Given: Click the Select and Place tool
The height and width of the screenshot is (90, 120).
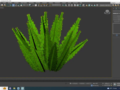Looking at the screenshot, I should pyautogui.click(x=21, y=5).
